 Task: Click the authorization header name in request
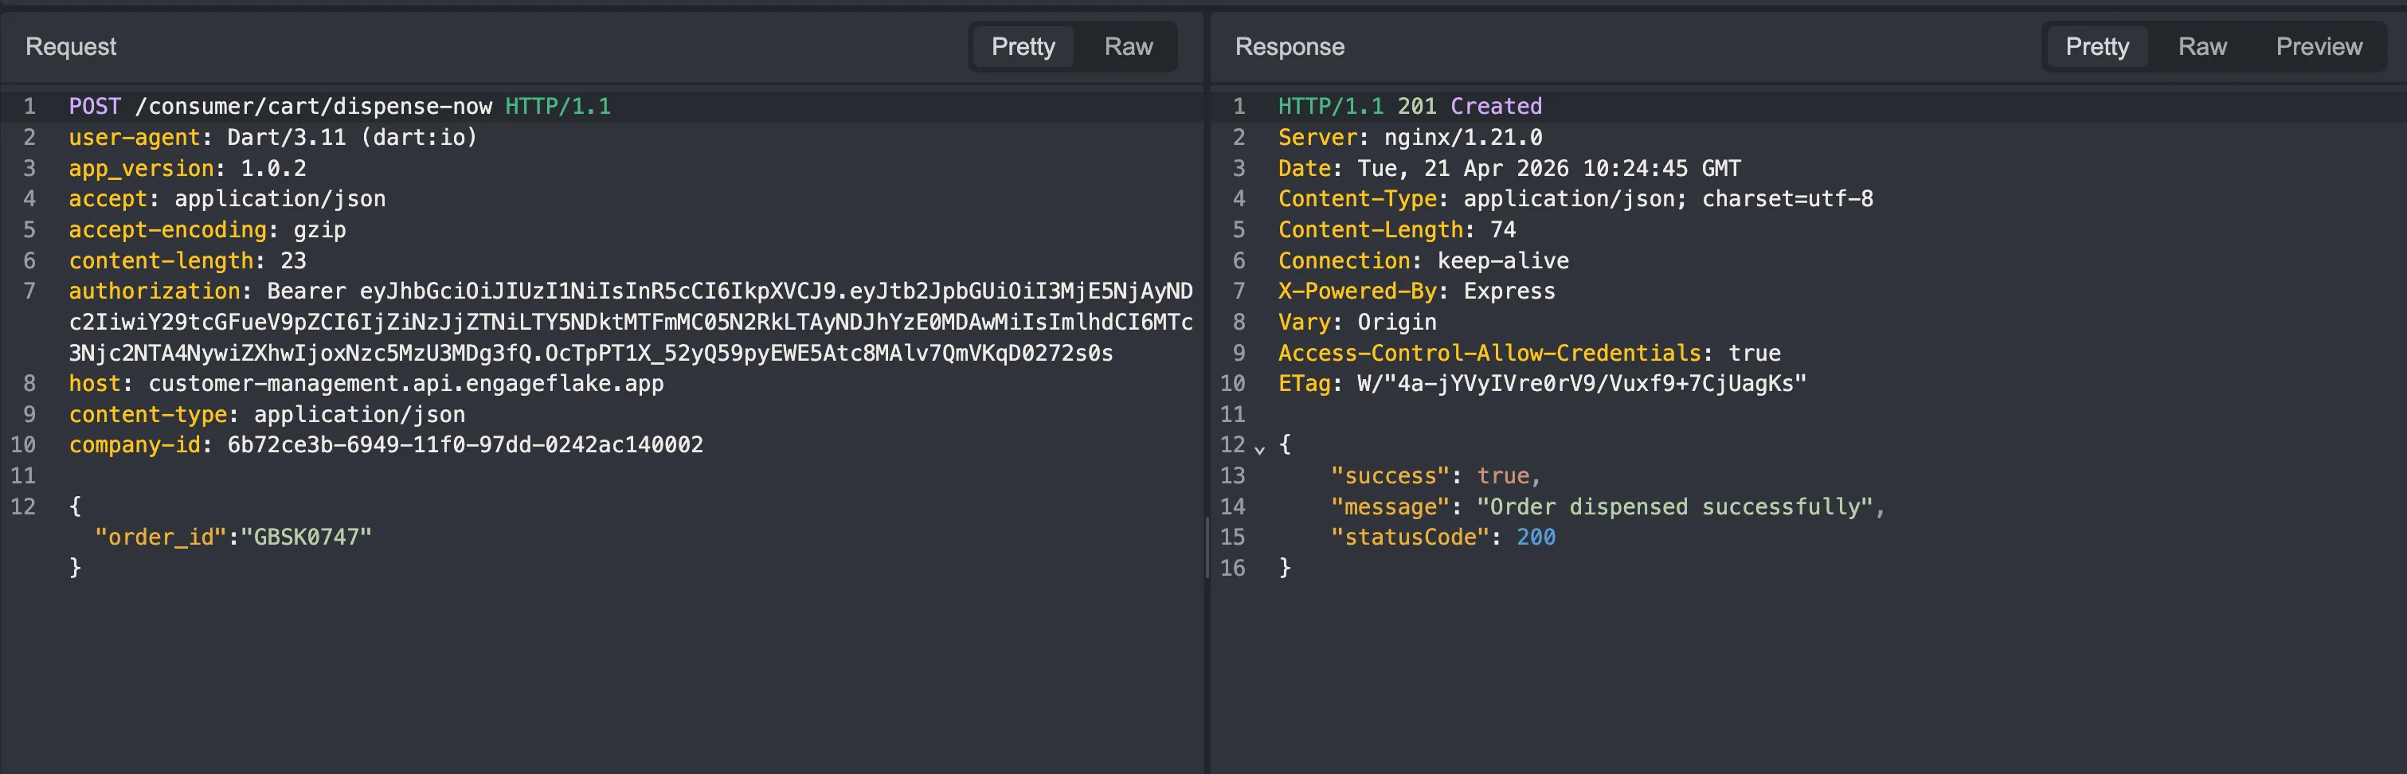coord(155,291)
